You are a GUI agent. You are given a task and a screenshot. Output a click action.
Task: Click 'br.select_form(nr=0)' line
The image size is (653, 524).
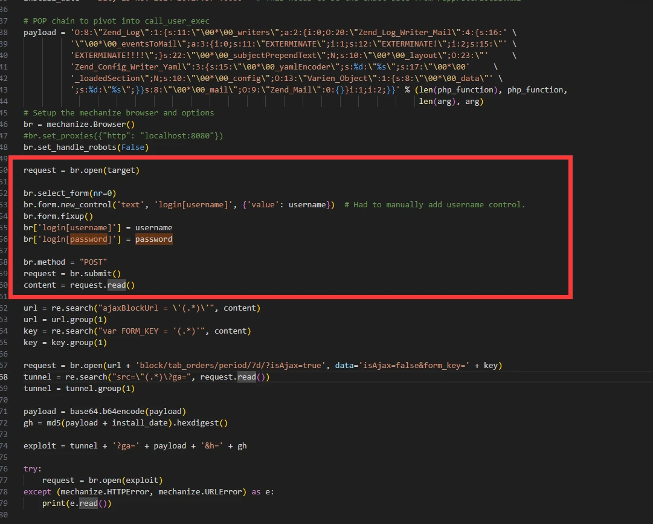coord(70,193)
